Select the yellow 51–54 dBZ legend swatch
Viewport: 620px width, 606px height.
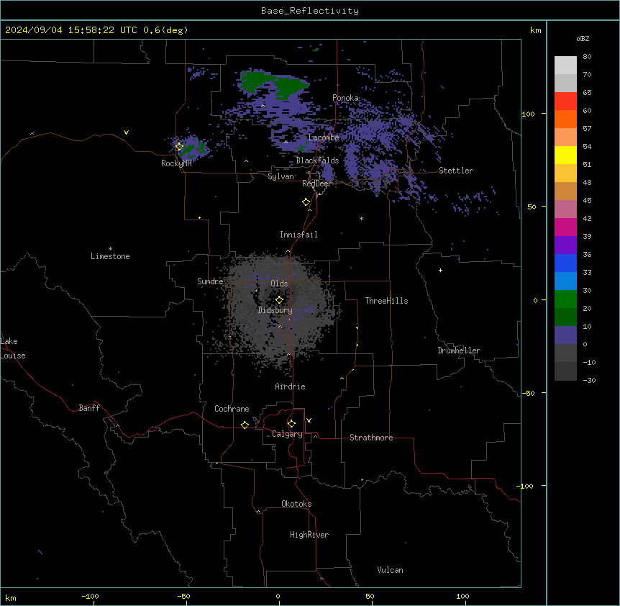565,155
